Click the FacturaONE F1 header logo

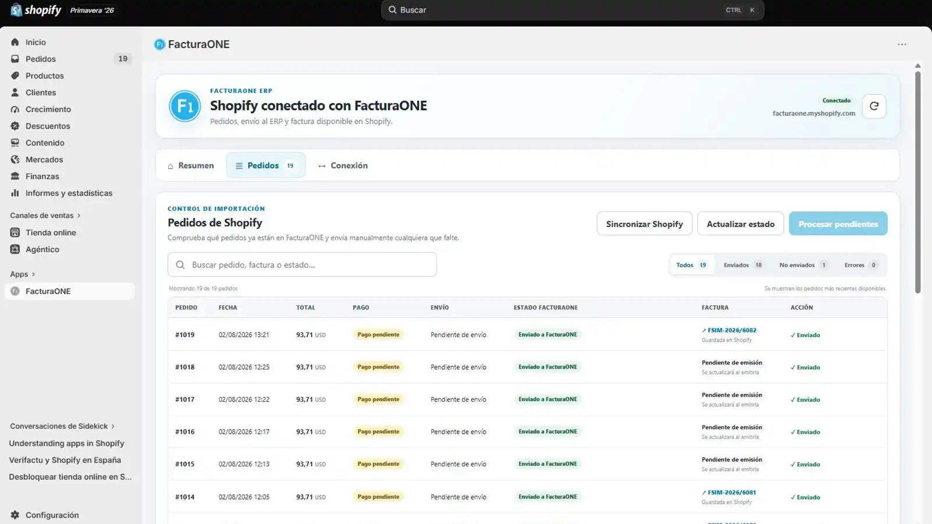[x=185, y=106]
